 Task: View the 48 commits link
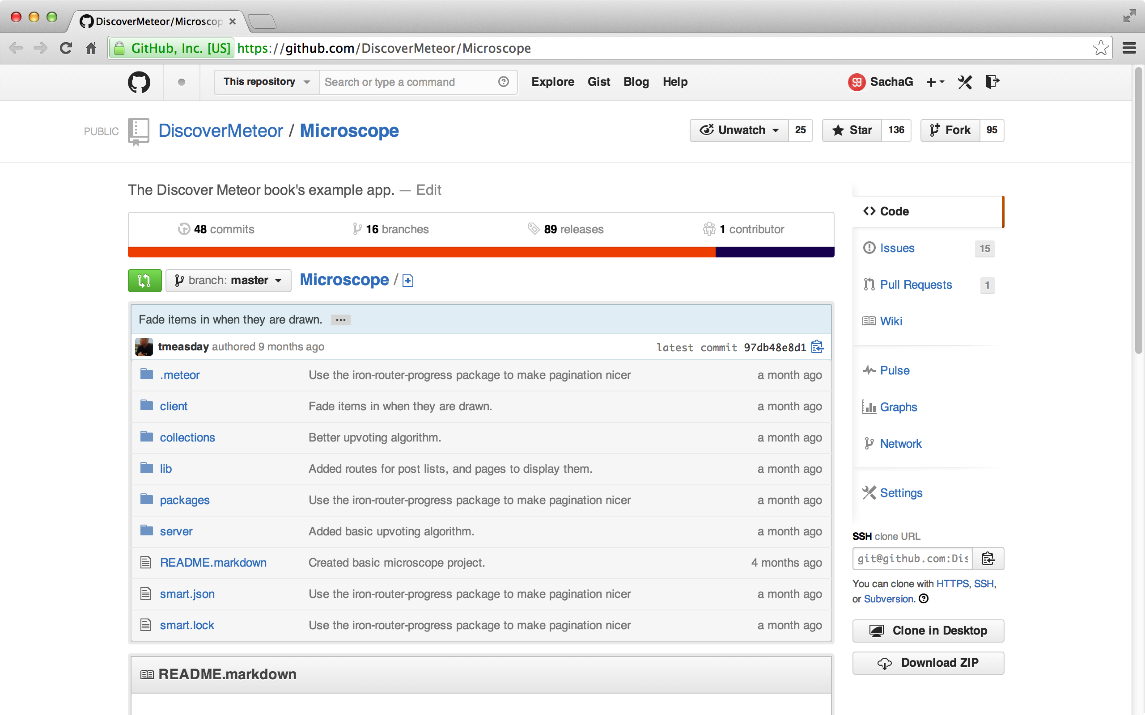(216, 229)
